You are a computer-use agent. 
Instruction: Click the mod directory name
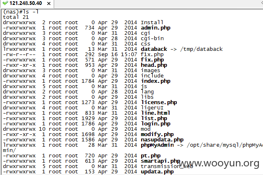click(146, 129)
